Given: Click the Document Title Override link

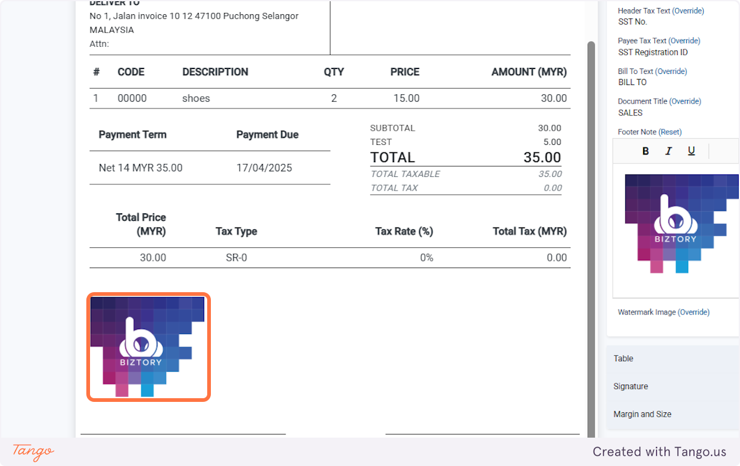Looking at the screenshot, I should point(685,101).
